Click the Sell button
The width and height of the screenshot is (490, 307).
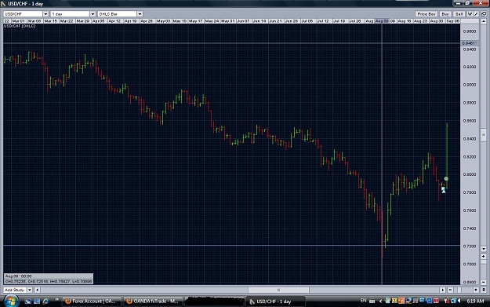coord(459,14)
